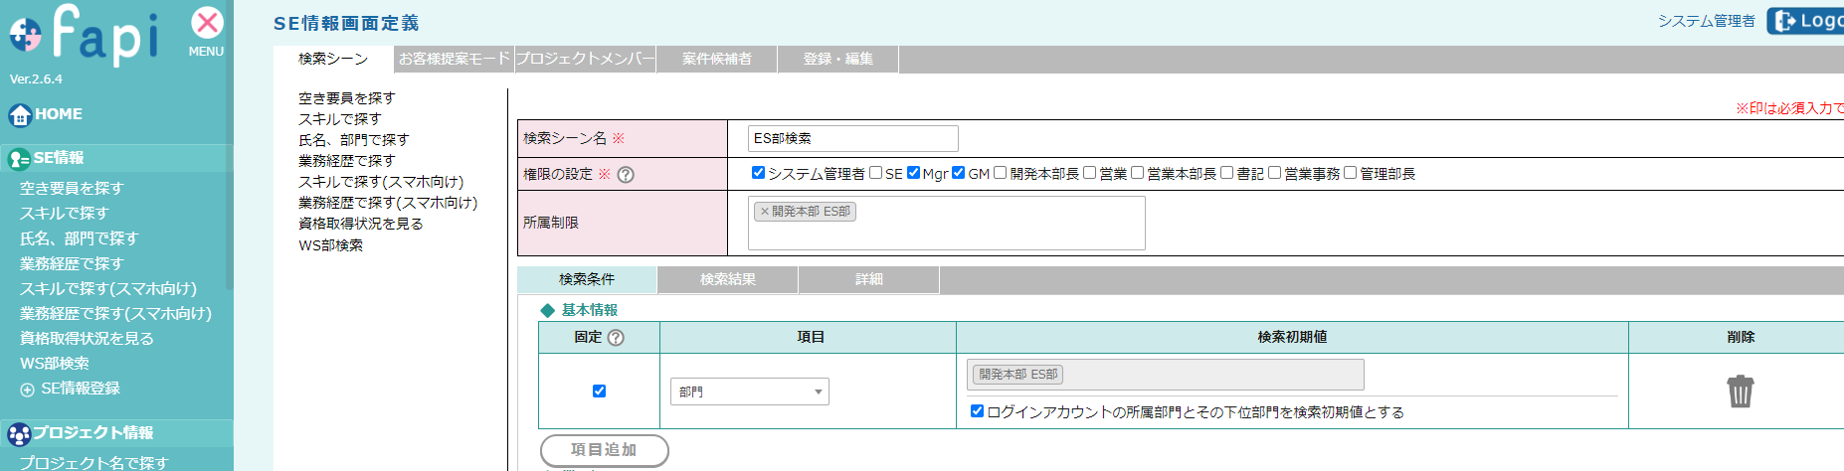
Task: Click the HOME house icon
Action: click(20, 115)
